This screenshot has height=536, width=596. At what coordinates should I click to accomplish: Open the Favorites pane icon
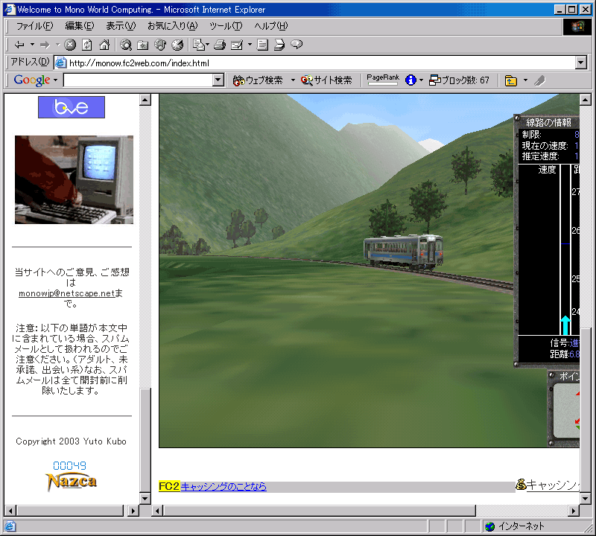click(x=142, y=45)
